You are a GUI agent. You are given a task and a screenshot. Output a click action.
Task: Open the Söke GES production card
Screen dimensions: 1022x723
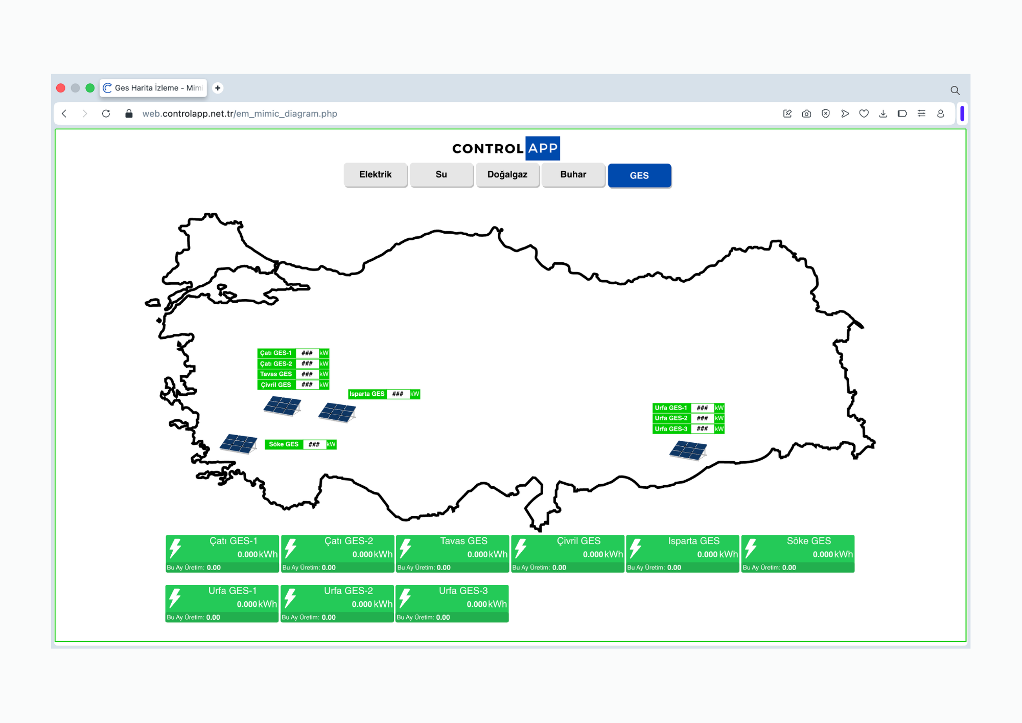pos(798,554)
